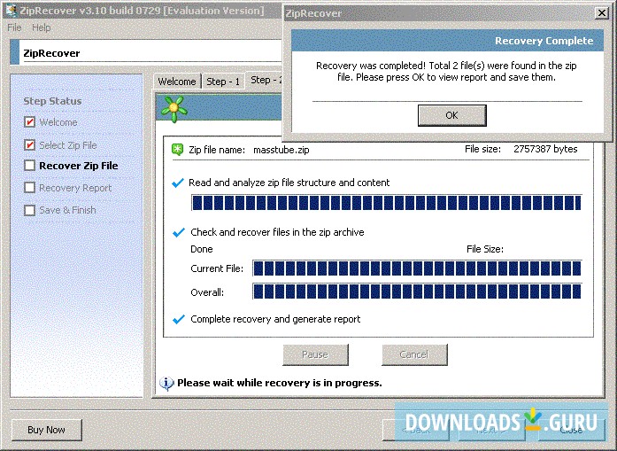Toggle the Select Zip File checkbox
Image resolution: width=617 pixels, height=451 pixels.
[x=29, y=145]
